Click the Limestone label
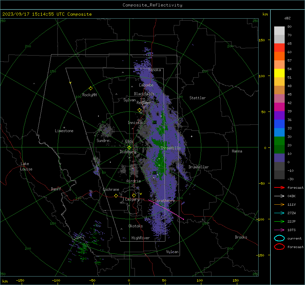305x285 pixels. click(x=64, y=131)
